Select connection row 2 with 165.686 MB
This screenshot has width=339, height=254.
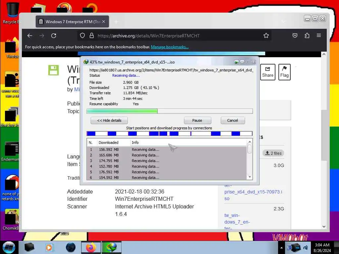(167, 155)
